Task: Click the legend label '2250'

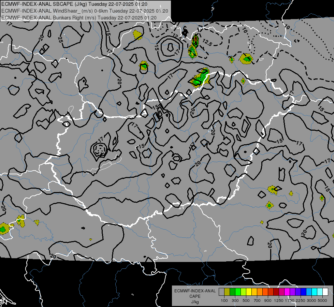Action: coord(301,301)
